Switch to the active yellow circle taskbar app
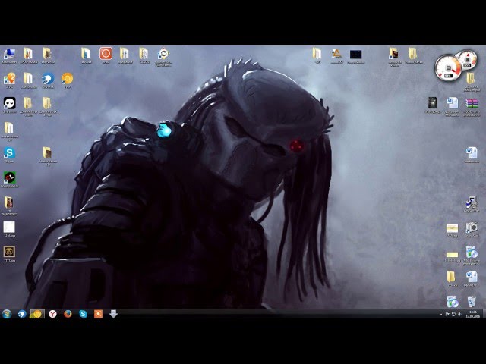This screenshot has height=364, width=486. pyautogui.click(x=37, y=314)
